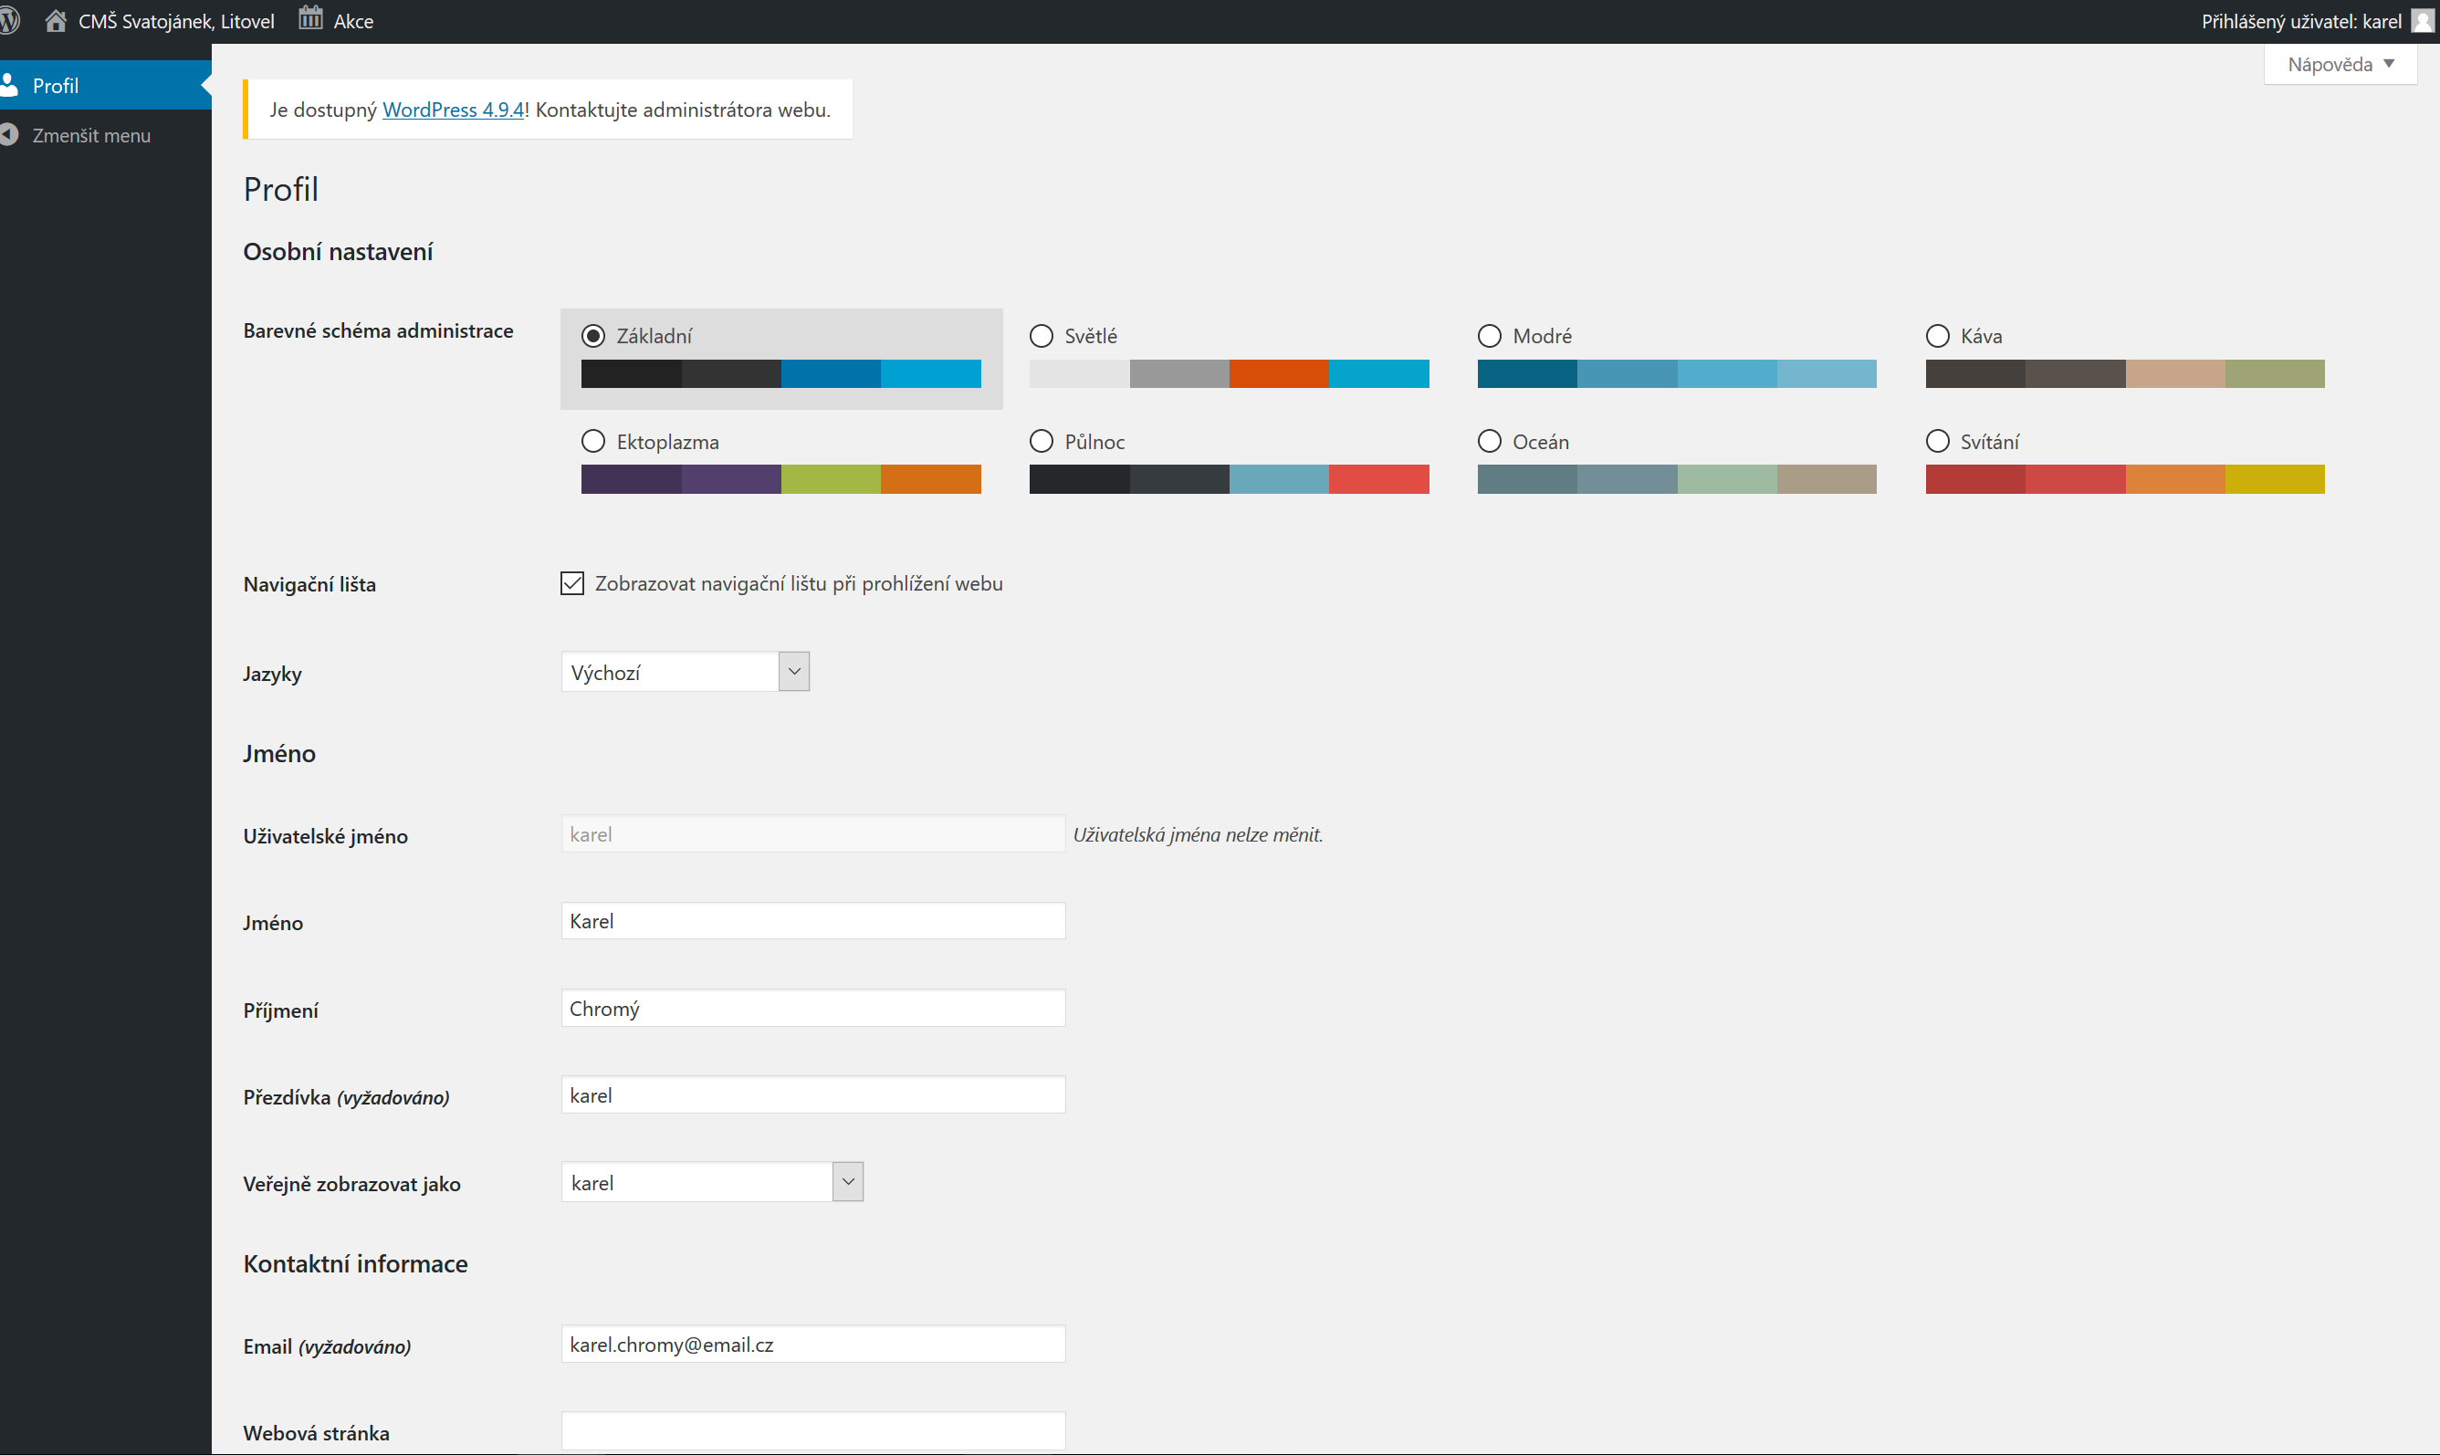2440x1455 pixels.
Task: Open CMŠ Svatojánek, Litovel site menu
Action: (160, 21)
